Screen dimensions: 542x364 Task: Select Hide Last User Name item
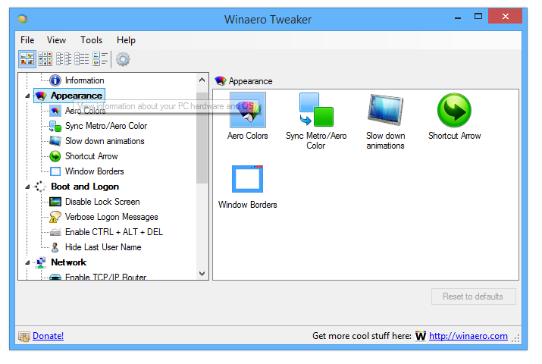point(103,247)
